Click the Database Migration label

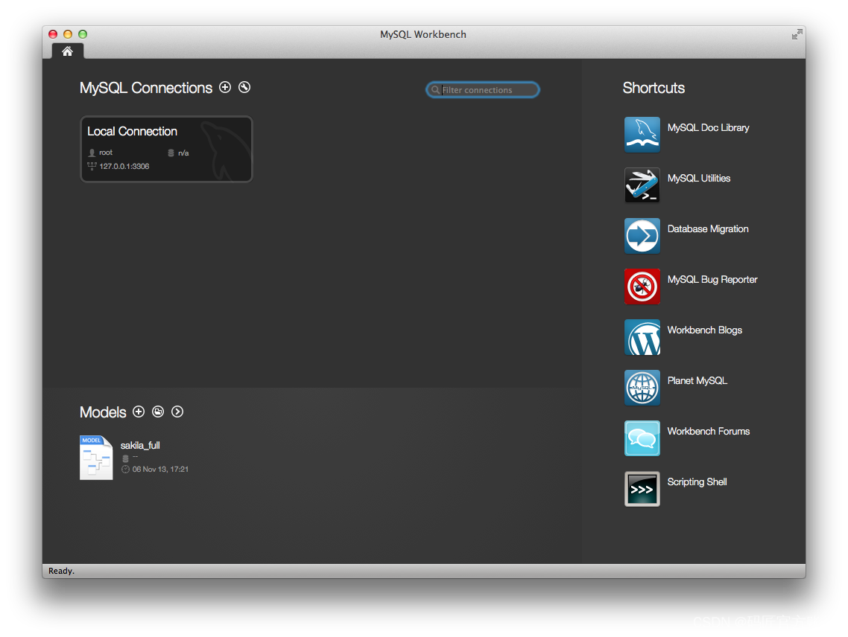pos(708,229)
